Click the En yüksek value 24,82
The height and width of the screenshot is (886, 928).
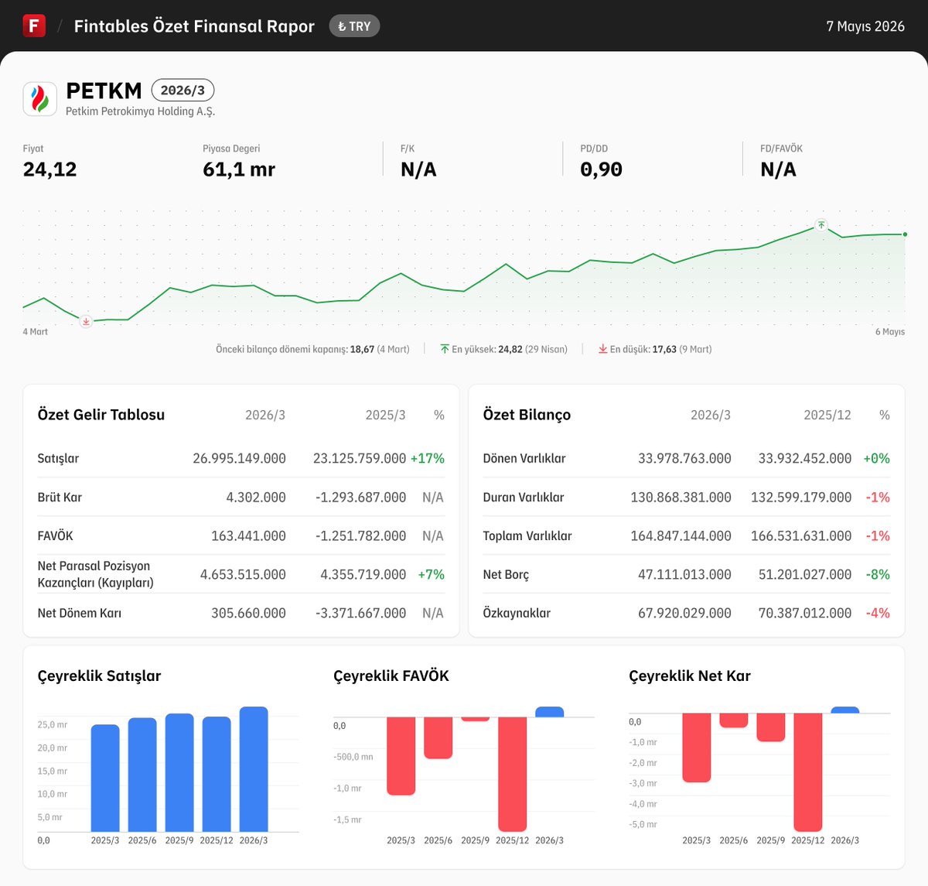pos(510,350)
